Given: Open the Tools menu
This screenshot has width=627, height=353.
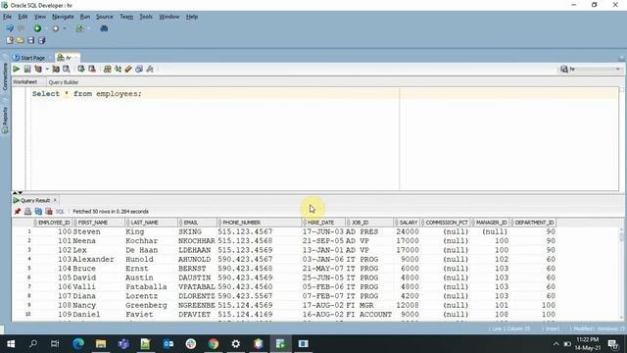Looking at the screenshot, I should (x=146, y=17).
